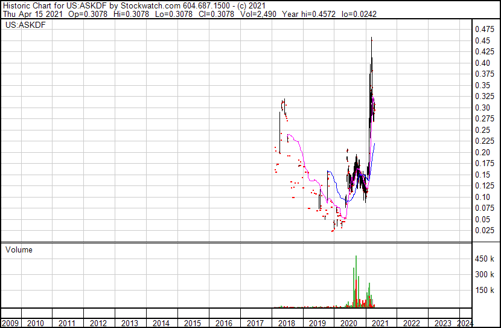Click the 0.025 price axis value
The width and height of the screenshot is (501, 328).
[x=485, y=231]
